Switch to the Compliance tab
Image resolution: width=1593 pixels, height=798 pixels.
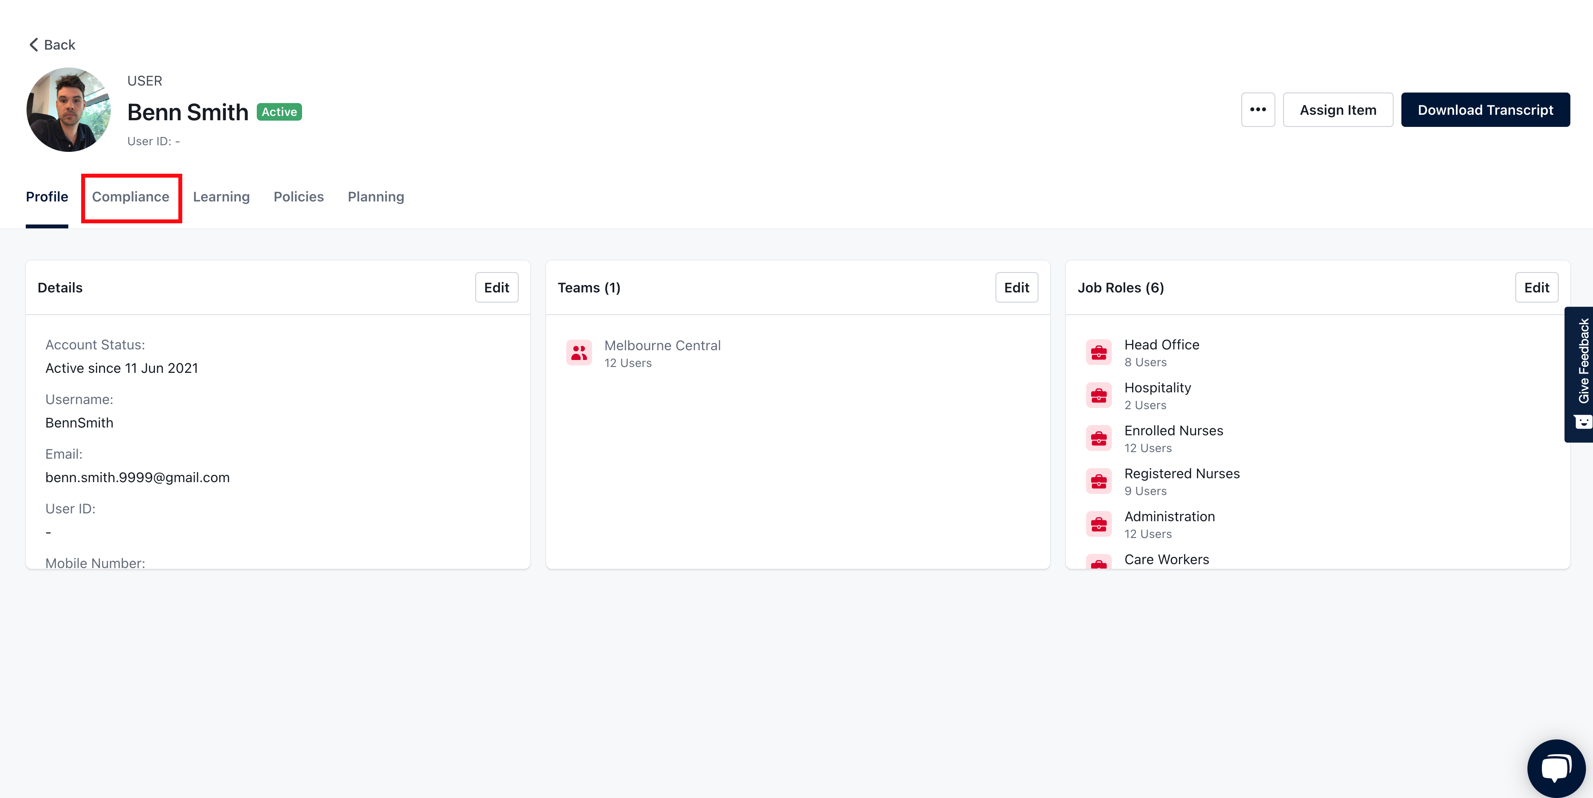pos(130,197)
